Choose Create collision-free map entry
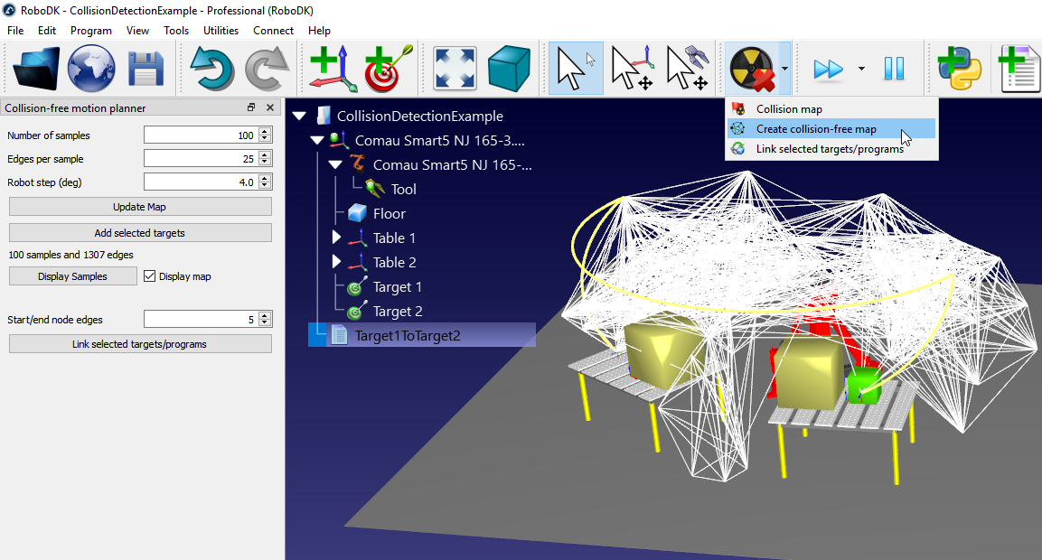Screen dimensions: 1042x560 tap(831, 129)
